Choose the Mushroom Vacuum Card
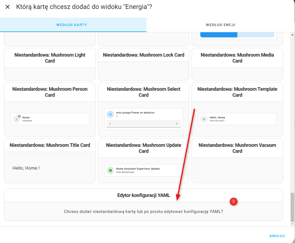The width and height of the screenshot is (295, 243). [x=237, y=148]
